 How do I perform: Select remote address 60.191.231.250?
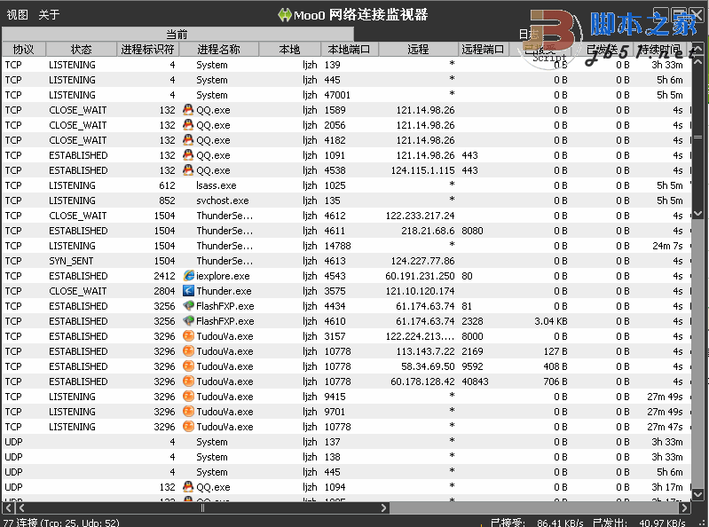click(420, 276)
